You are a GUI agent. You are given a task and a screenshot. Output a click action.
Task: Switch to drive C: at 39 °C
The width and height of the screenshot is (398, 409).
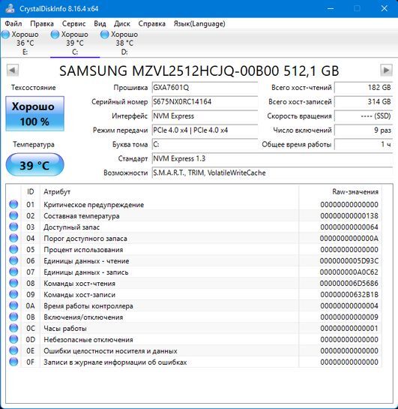[x=75, y=43]
